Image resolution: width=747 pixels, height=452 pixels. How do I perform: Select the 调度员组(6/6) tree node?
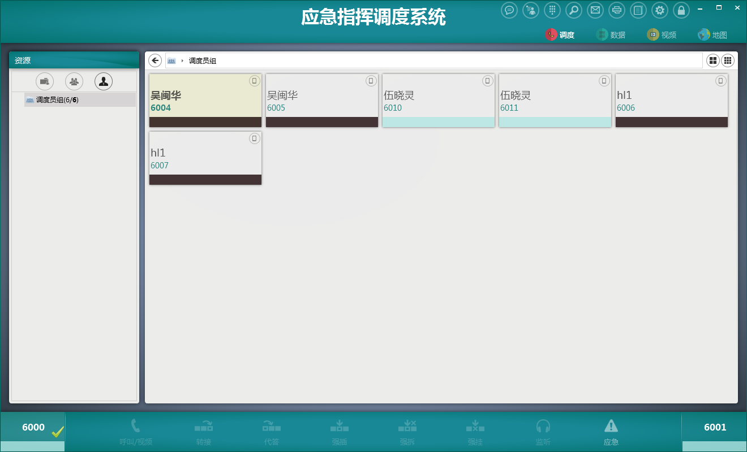pos(57,100)
